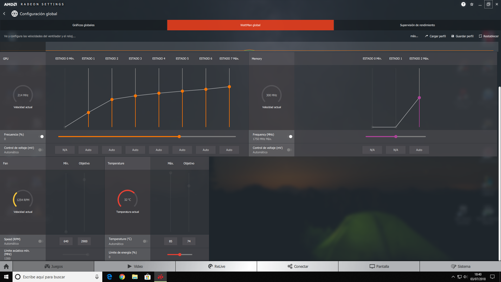Click the Límite de energía slider handle
The height and width of the screenshot is (282, 501).
coord(180,254)
